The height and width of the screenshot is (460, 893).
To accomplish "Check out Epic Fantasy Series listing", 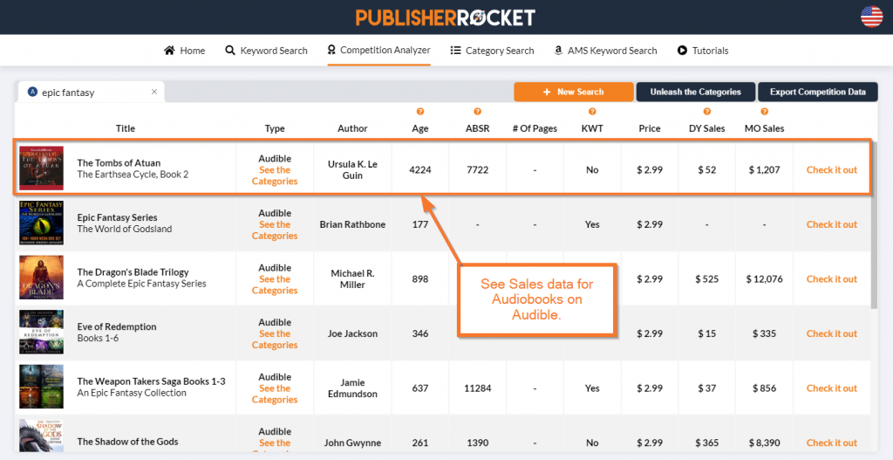I will coord(831,224).
